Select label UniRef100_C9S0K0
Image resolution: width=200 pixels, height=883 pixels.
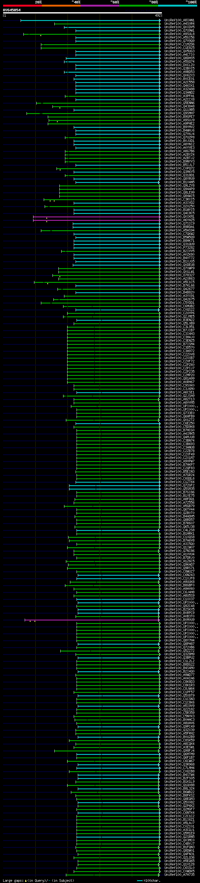click(x=179, y=385)
